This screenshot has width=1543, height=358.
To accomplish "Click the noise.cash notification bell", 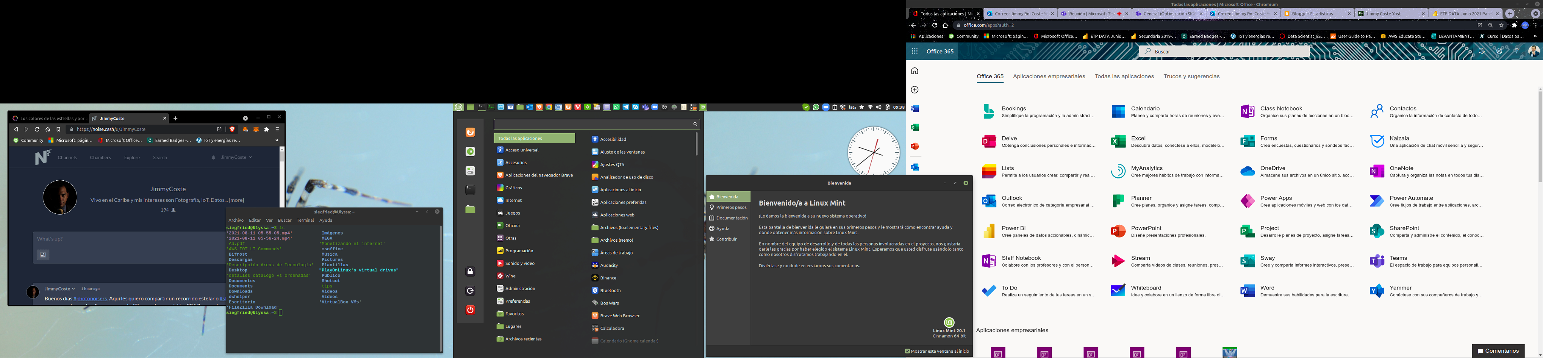I will click(213, 157).
